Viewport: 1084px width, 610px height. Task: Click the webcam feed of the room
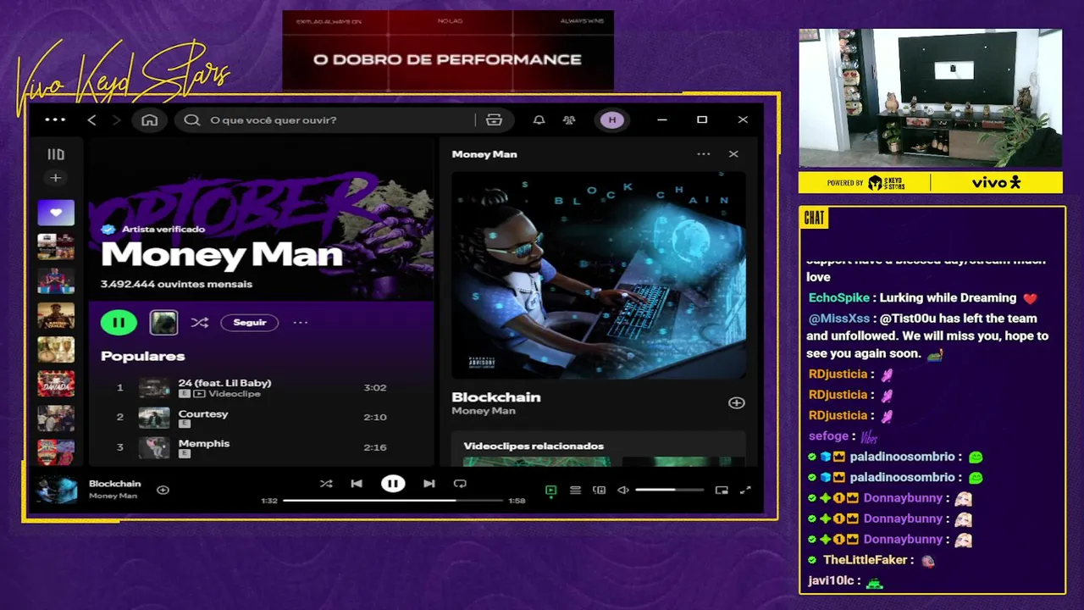pyautogui.click(x=930, y=98)
